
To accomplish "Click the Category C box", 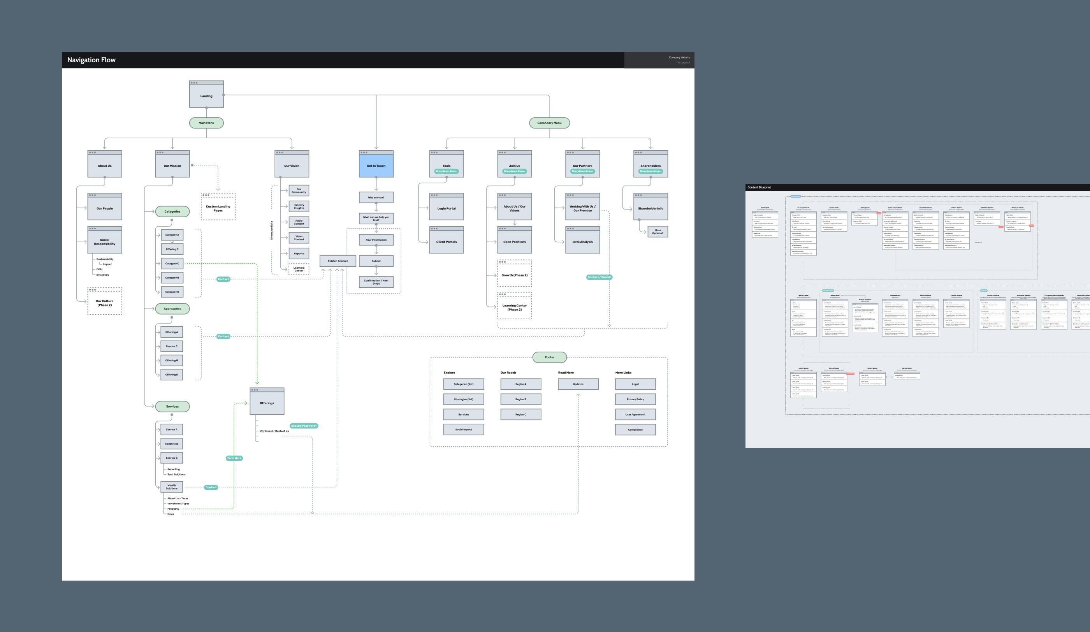I will tap(172, 264).
